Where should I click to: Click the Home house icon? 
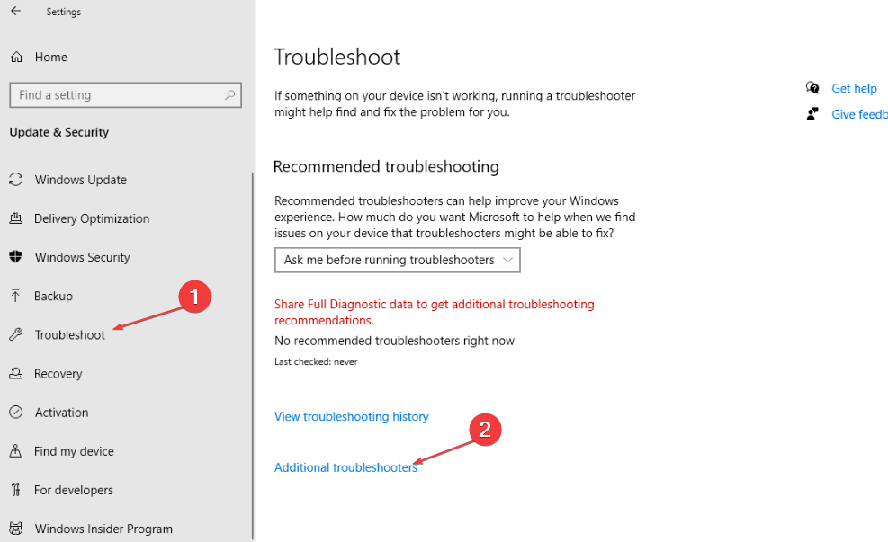coord(17,58)
